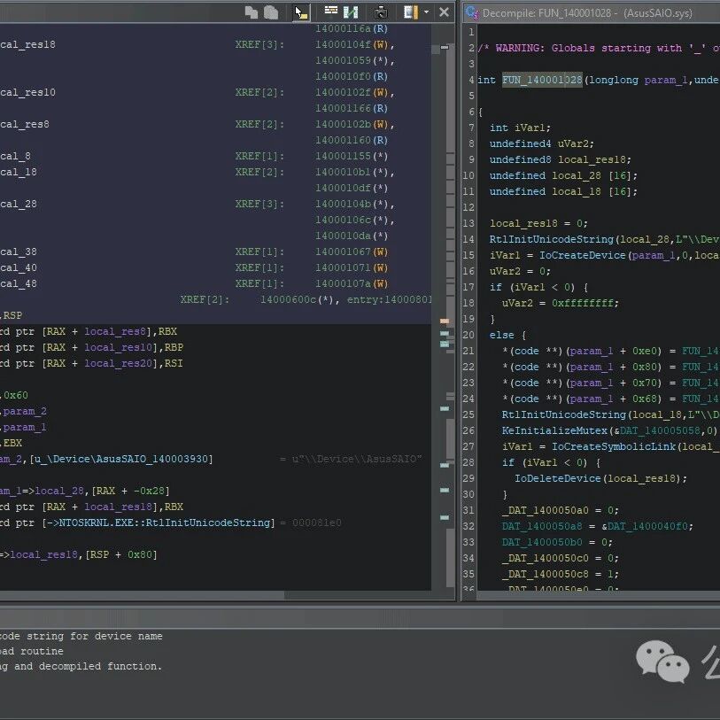Open the diff view icon in Listing toolbar
Viewport: 720px width, 720px height.
tap(351, 12)
